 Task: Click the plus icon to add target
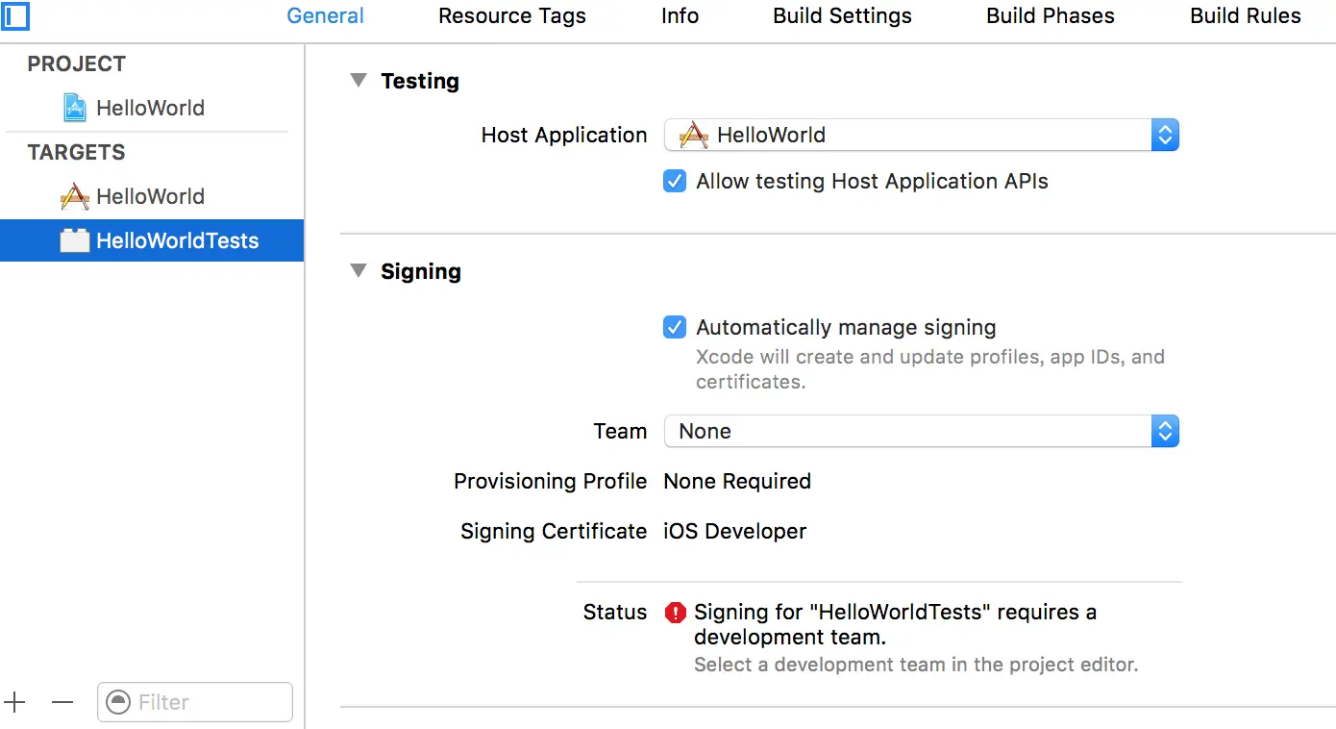pyautogui.click(x=14, y=702)
